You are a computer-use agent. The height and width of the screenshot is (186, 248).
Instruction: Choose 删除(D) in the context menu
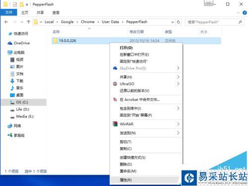146,164
